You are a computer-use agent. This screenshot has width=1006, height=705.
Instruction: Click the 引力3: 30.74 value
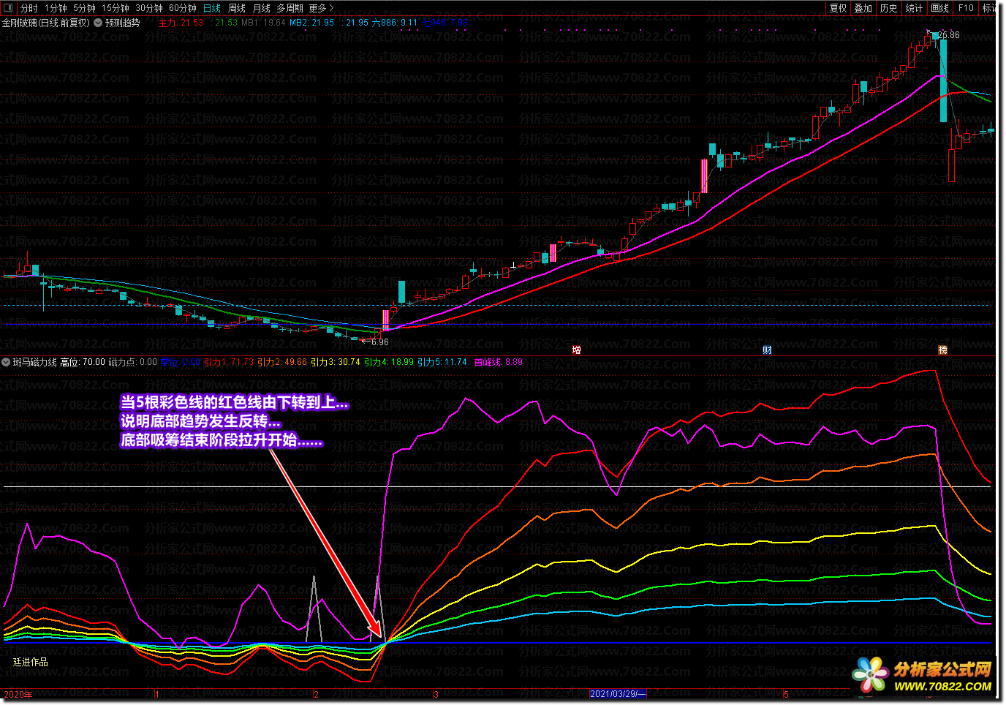pyautogui.click(x=336, y=362)
